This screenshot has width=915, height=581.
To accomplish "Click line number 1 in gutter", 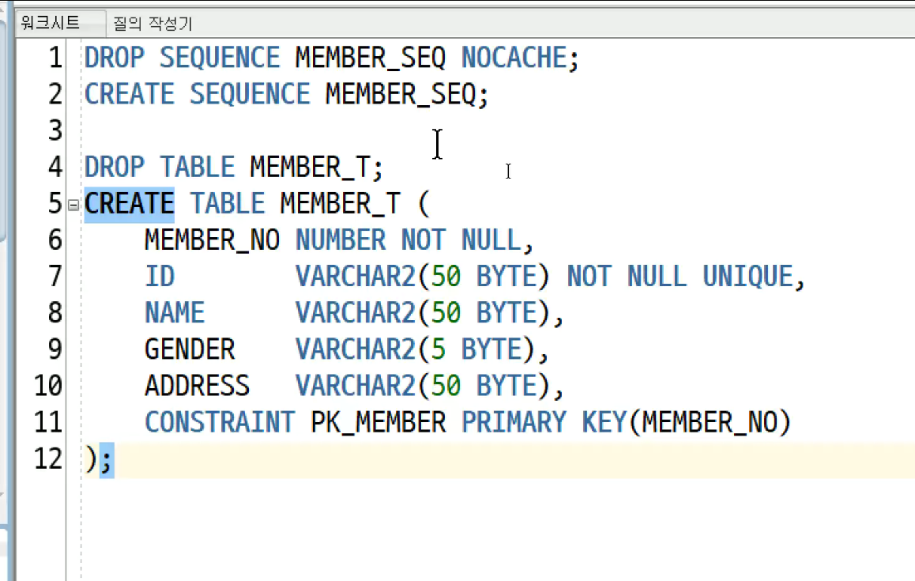I will (x=55, y=58).
